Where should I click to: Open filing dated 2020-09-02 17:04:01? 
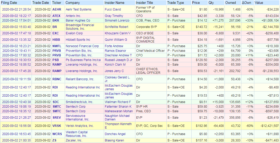[x=16, y=21]
